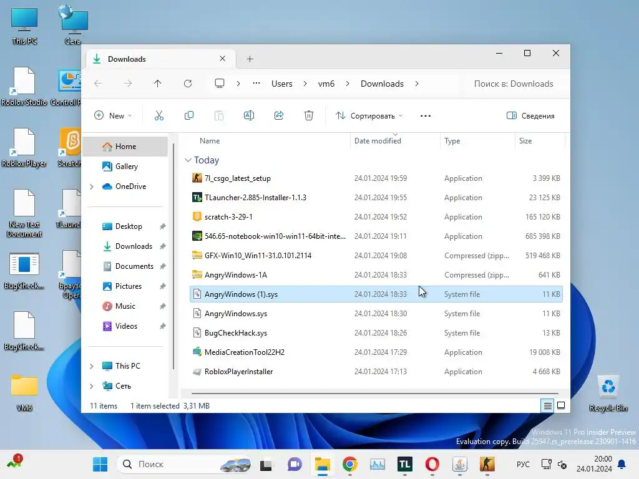Expand Сеть in navigation pane
Viewport: 639px width, 479px height.
(x=92, y=386)
